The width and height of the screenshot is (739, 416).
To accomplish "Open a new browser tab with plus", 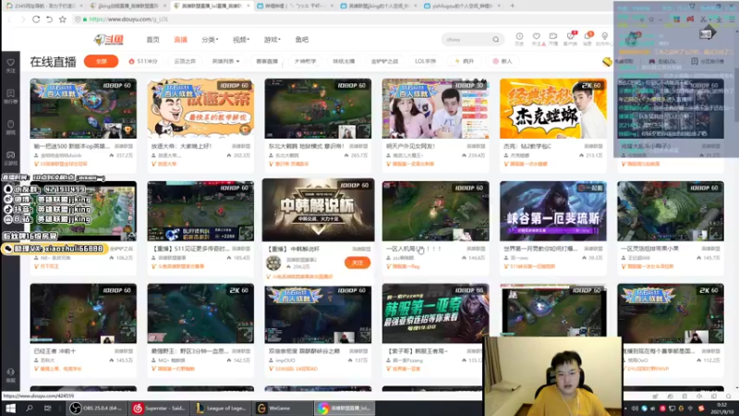I will (513, 6).
